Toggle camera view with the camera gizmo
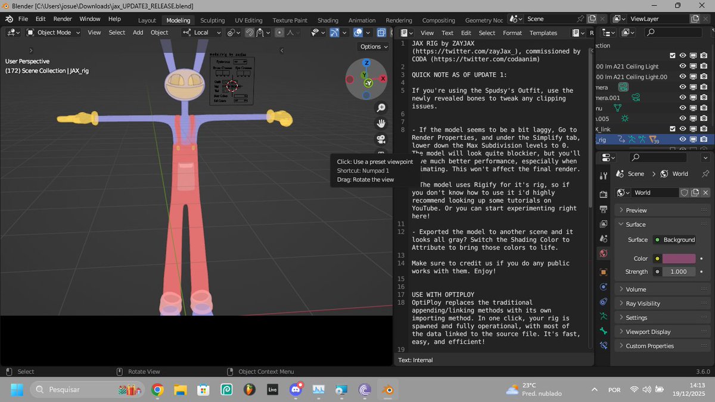Image resolution: width=715 pixels, height=402 pixels. tap(381, 139)
